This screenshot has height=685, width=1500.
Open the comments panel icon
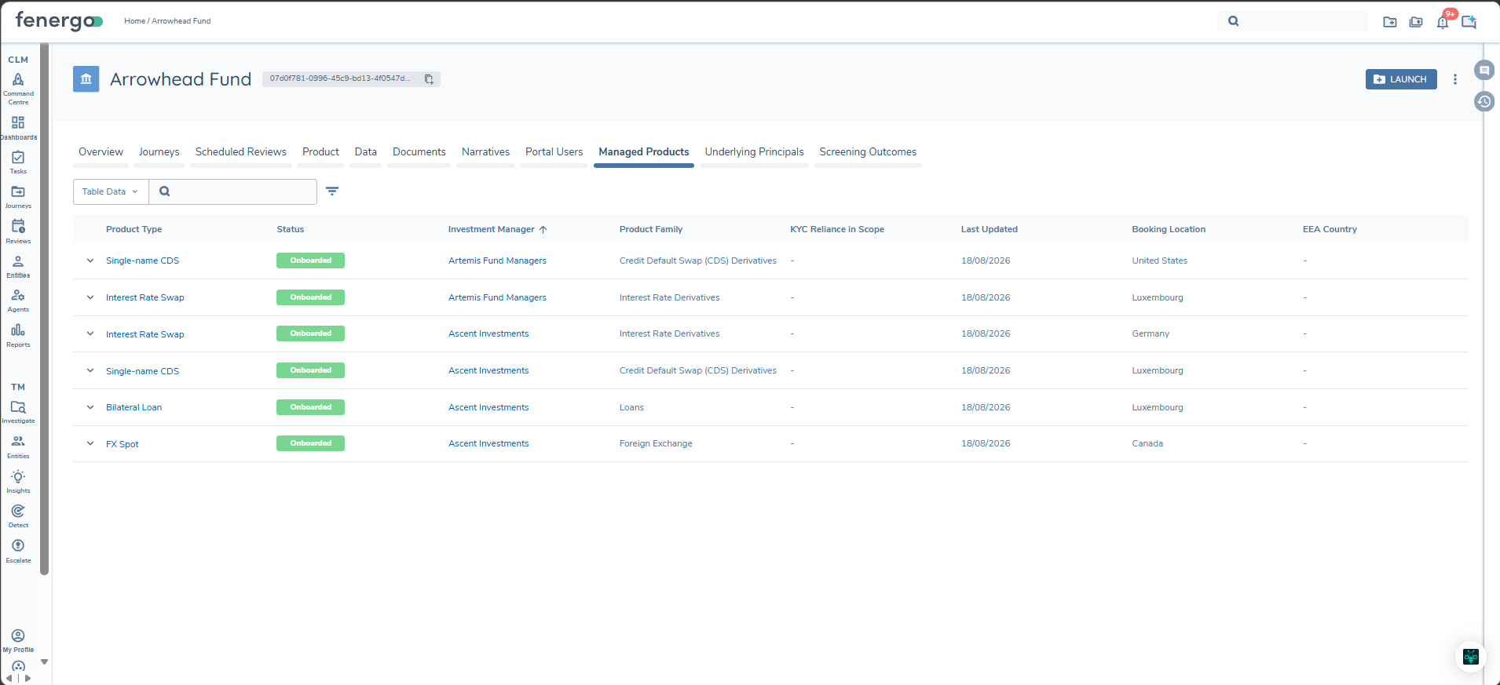(1484, 70)
